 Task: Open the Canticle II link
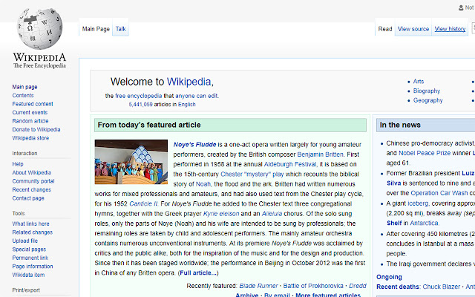coord(143,203)
